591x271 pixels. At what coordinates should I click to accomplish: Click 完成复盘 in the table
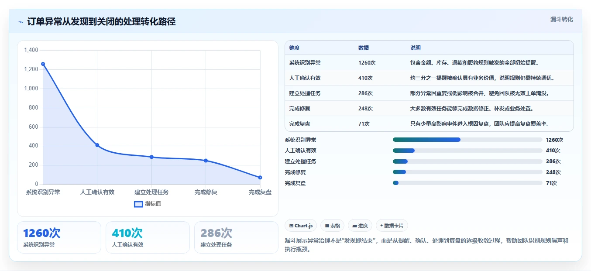click(x=299, y=124)
